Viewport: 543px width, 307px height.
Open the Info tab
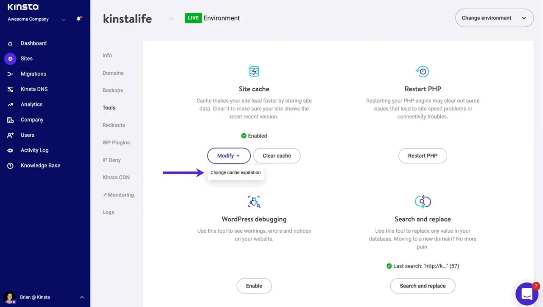(107, 56)
